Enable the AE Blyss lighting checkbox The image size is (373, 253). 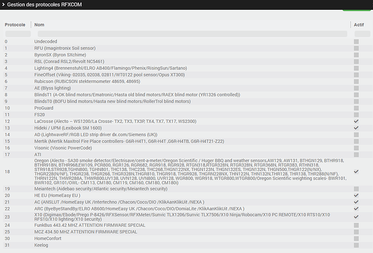tap(356, 88)
